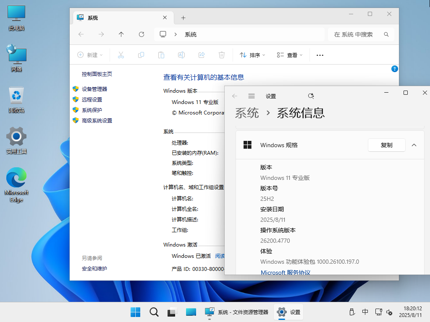430x322 pixels.
Task: Switch to 系统 - 文件资源管理器 taskbar item
Action: click(237, 312)
